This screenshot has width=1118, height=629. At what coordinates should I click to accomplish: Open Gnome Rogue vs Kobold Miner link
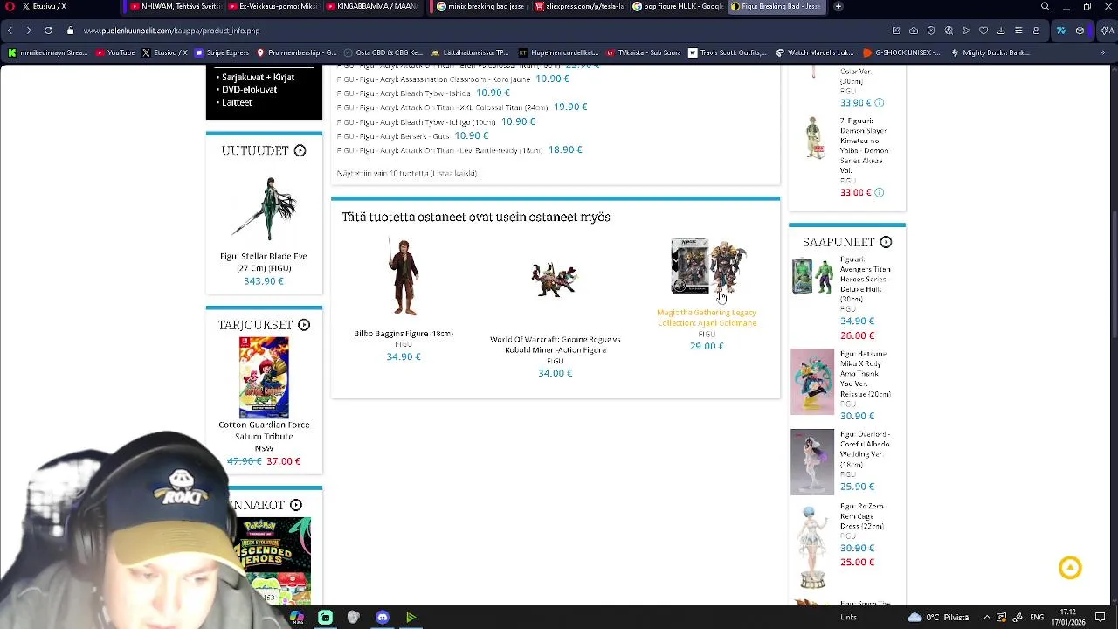point(556,344)
